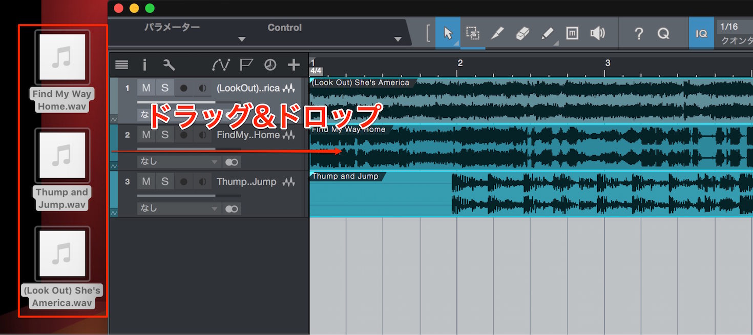The height and width of the screenshot is (335, 753).
Task: Select the Arrow tool in the toolbar
Action: pos(448,33)
